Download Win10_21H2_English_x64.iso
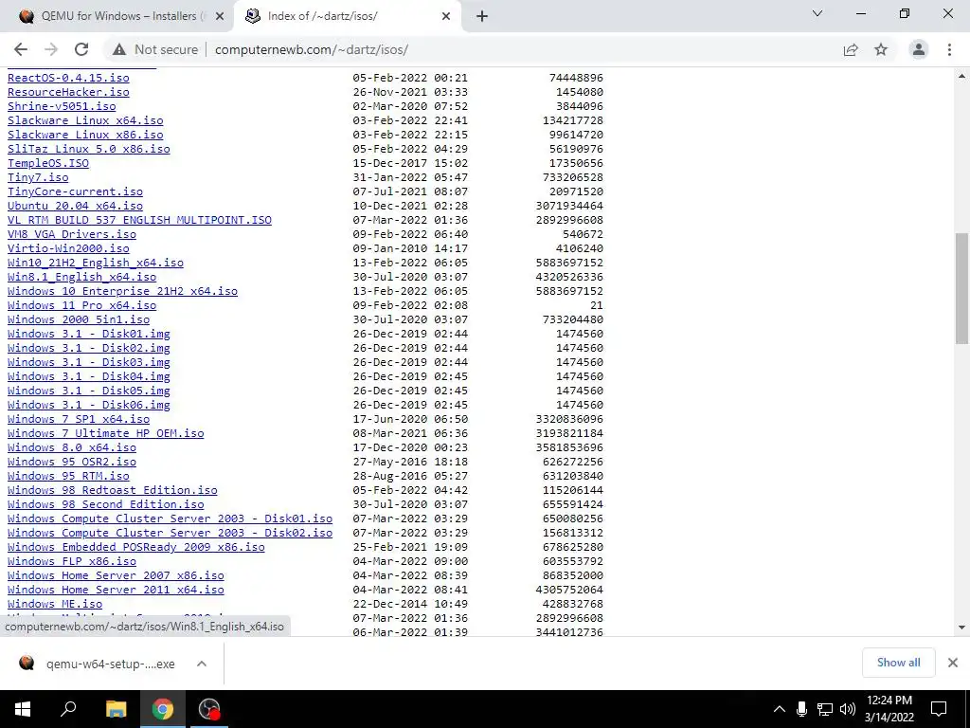The image size is (970, 728). 96,264
